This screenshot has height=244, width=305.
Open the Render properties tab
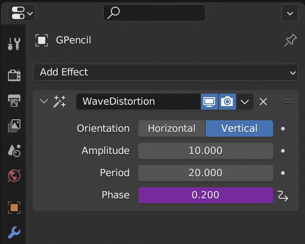(14, 75)
